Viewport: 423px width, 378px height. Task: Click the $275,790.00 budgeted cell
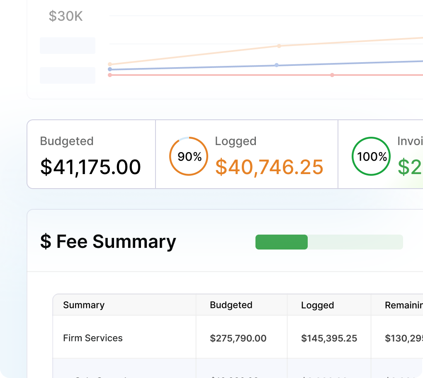[238, 338]
